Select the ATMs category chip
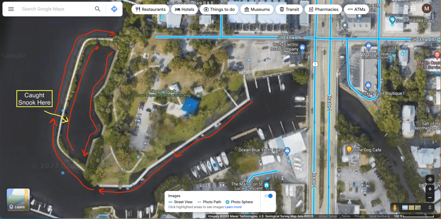The image size is (441, 219). coord(357,9)
